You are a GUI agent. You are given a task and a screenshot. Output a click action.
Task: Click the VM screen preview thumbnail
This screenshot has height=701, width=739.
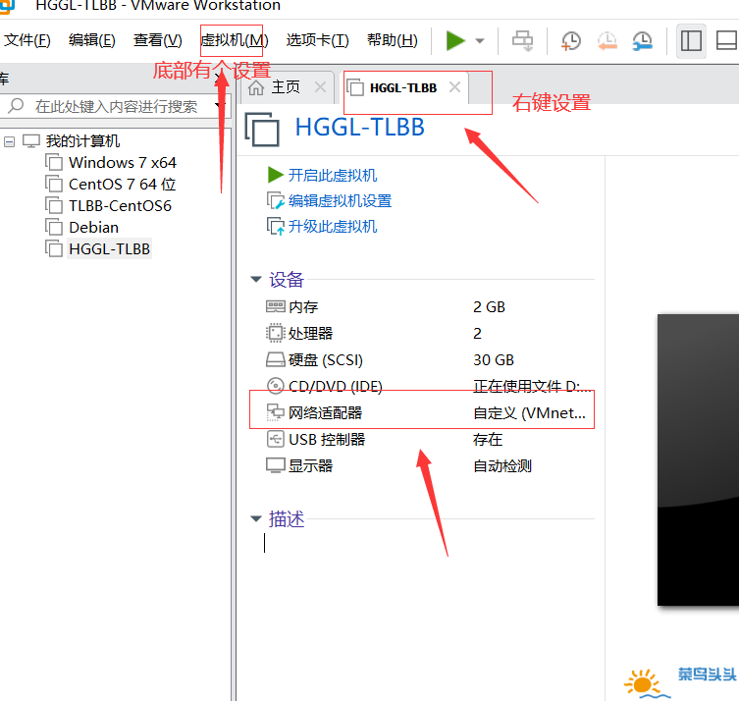pos(698,459)
